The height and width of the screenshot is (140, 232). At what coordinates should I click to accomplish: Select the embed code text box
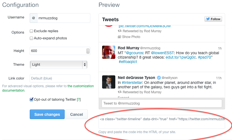click(162, 122)
